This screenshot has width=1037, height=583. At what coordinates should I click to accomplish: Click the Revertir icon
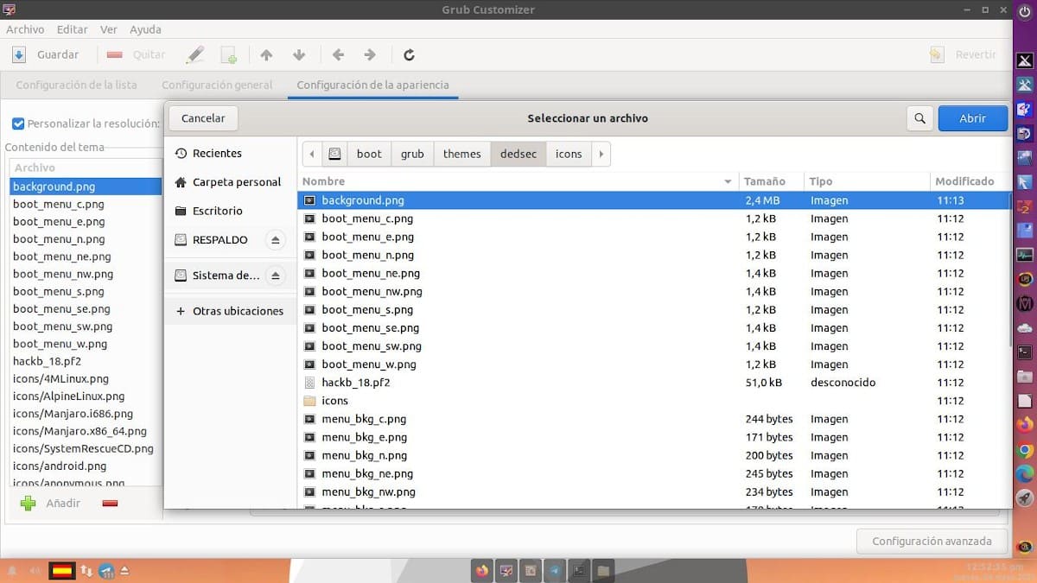[936, 54]
